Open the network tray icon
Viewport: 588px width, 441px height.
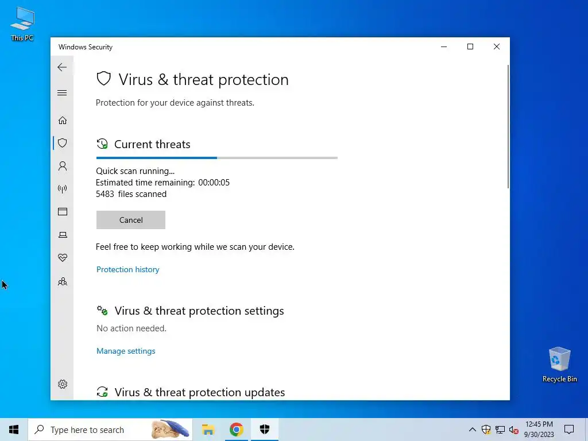[500, 430]
